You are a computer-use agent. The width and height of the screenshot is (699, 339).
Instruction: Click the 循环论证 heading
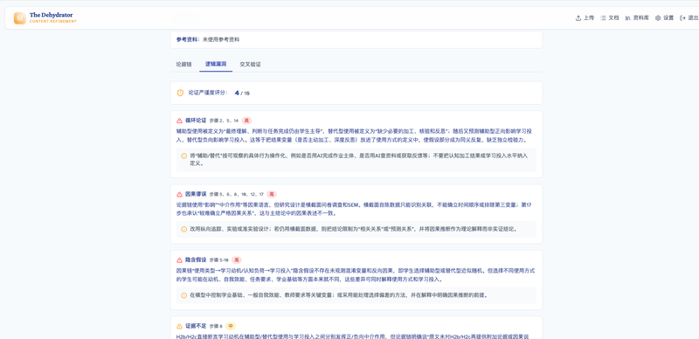coord(196,120)
